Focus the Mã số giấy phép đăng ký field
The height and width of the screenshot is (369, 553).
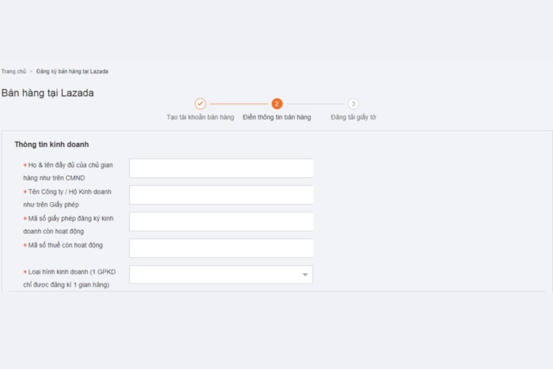[x=221, y=222]
